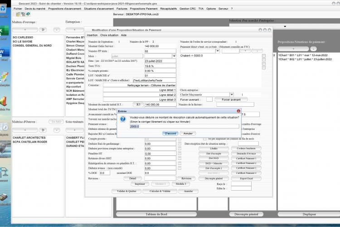Open the Choix entreprise 'Charlet Maçonnerie' dropdown
Viewport: 340px width, 227px height.
[x=232, y=95]
